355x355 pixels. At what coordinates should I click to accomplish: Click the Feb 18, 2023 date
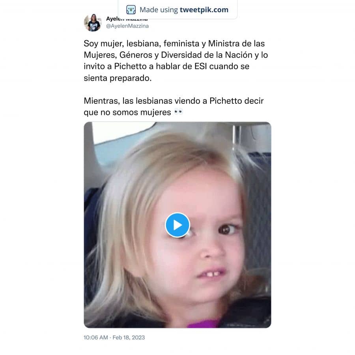tap(129, 337)
